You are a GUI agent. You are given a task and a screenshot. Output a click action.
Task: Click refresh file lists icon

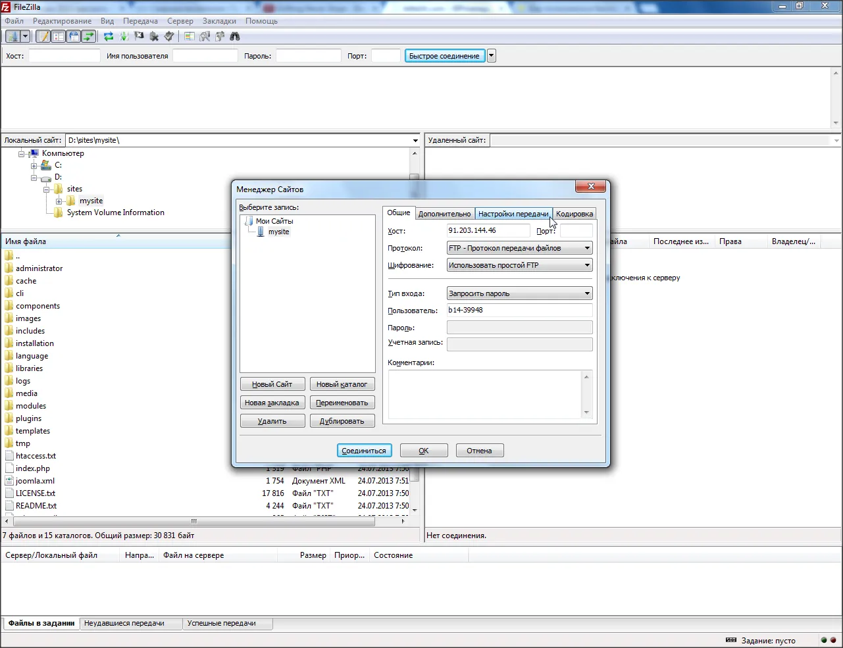click(x=109, y=36)
